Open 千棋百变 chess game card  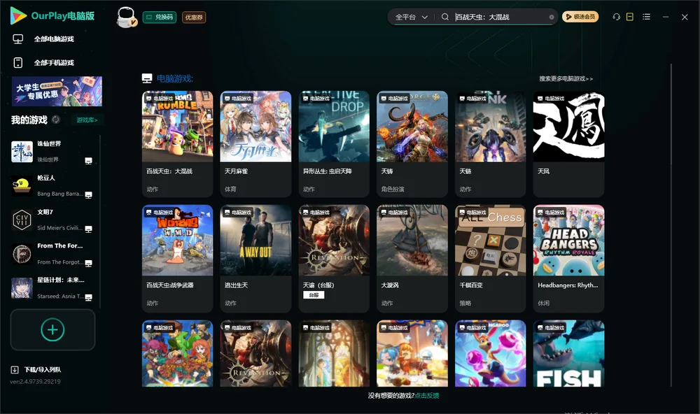(x=490, y=258)
